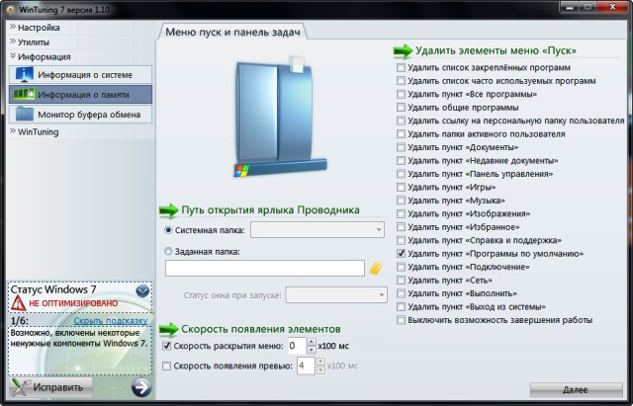Image resolution: width=633 pixels, height=406 pixels.
Task: Decrease menu opening speed value
Action: click(312, 350)
